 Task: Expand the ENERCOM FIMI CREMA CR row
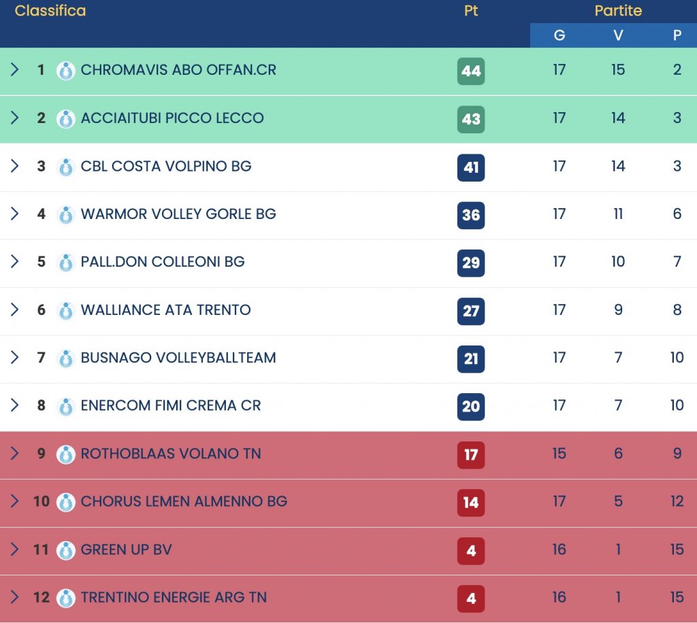tap(14, 406)
